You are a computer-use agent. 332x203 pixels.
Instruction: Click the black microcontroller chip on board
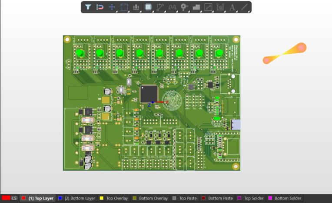(x=149, y=94)
